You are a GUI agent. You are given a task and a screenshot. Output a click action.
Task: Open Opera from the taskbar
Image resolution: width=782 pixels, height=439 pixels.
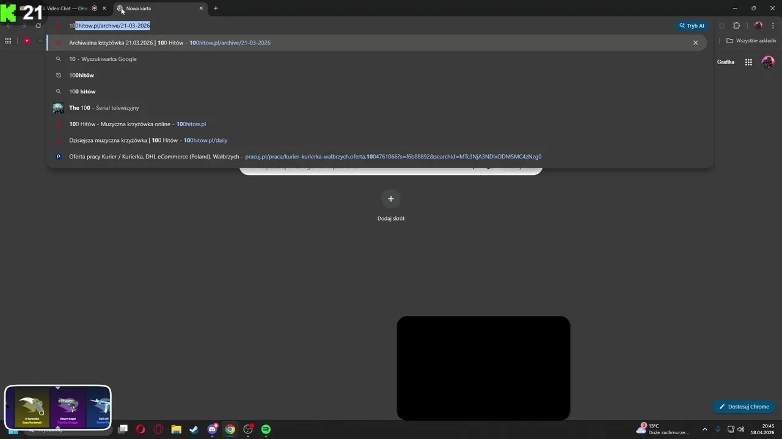141,429
